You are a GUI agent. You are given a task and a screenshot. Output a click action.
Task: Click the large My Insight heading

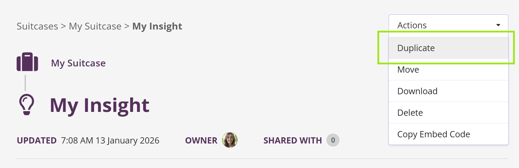(x=99, y=105)
